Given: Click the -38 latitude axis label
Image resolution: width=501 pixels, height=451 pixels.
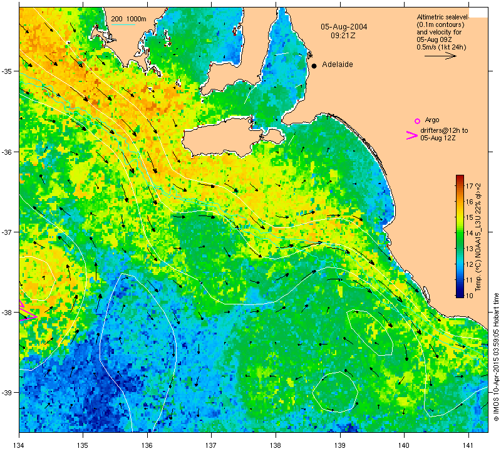Looking at the screenshot, I should point(9,313).
